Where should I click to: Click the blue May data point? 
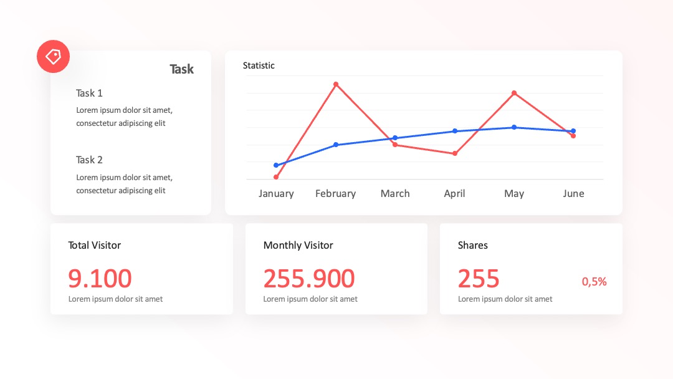(514, 127)
